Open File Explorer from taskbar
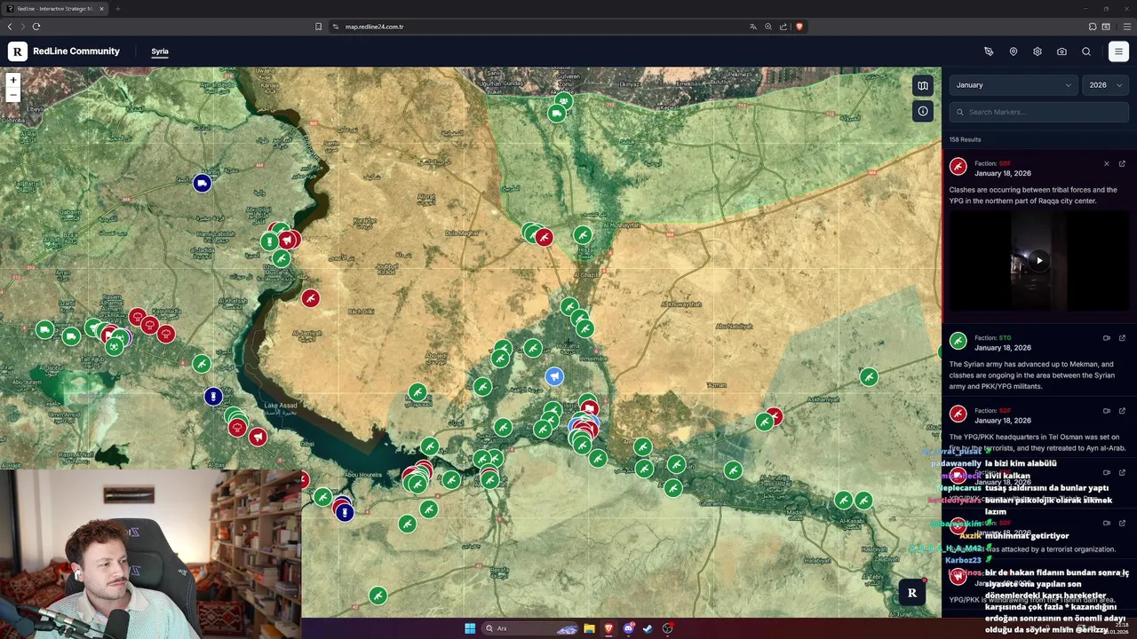This screenshot has height=639, width=1137. click(x=589, y=628)
